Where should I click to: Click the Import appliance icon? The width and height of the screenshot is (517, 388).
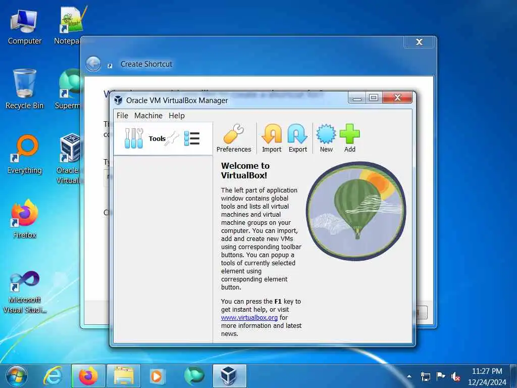pos(272,138)
